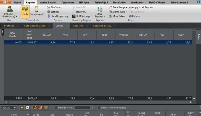Expand the Date Range filter

click(x=118, y=7)
